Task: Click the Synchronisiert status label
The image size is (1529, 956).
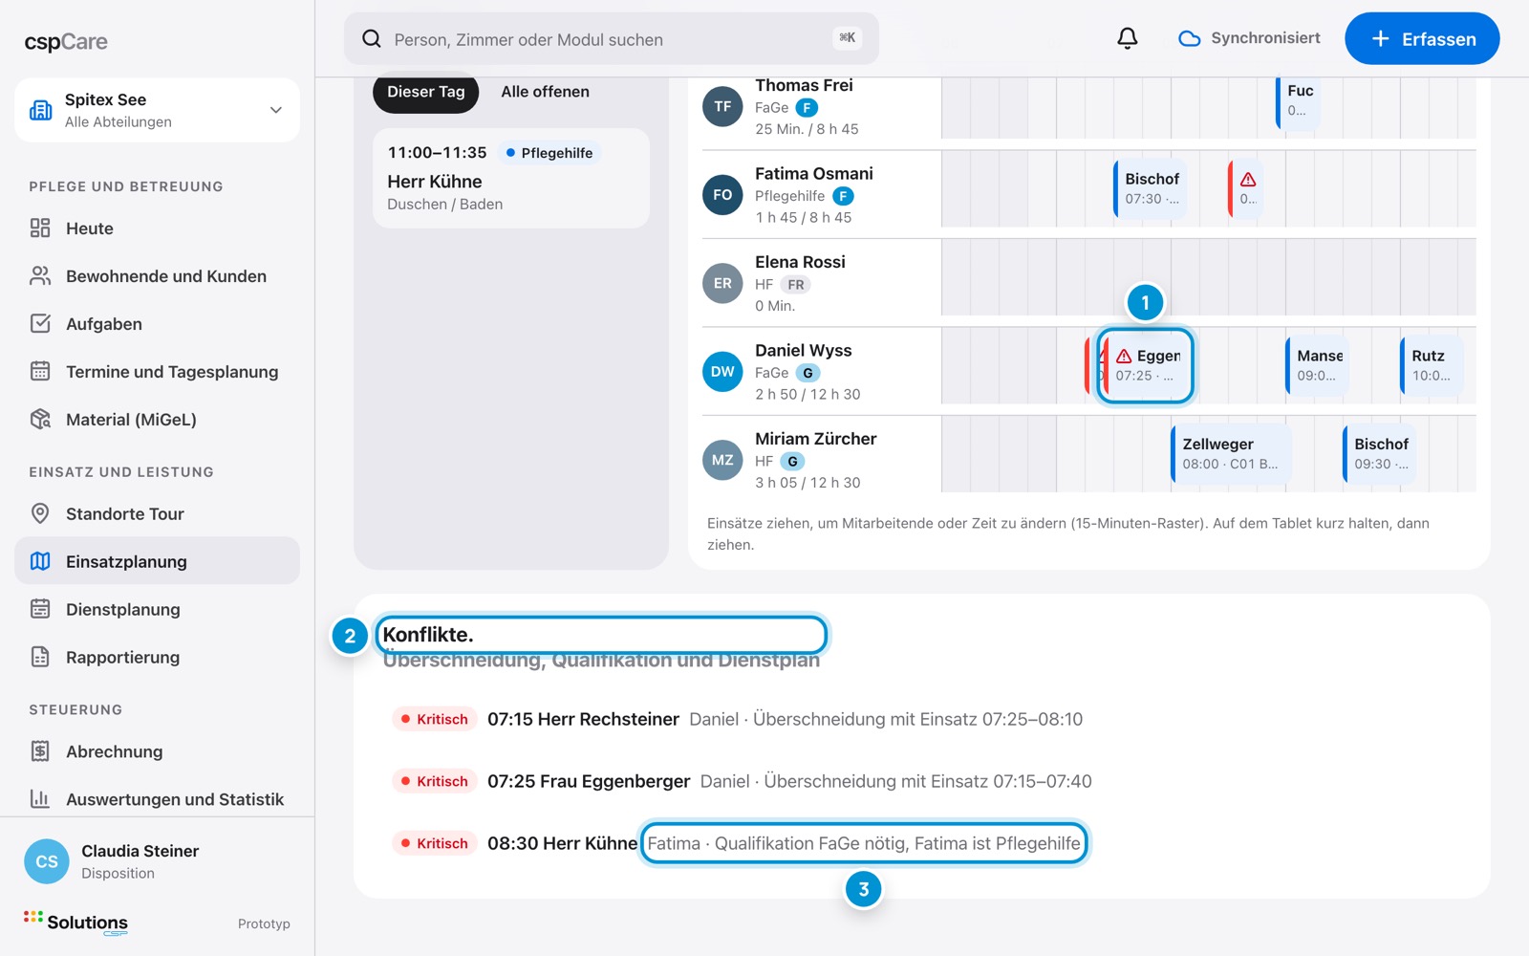Action: (x=1265, y=38)
